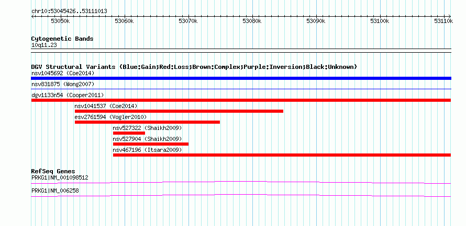The width and height of the screenshot is (466, 226).
Task: Open the esv2761594 (Vogler2010) variant label
Action: [x=110, y=117]
